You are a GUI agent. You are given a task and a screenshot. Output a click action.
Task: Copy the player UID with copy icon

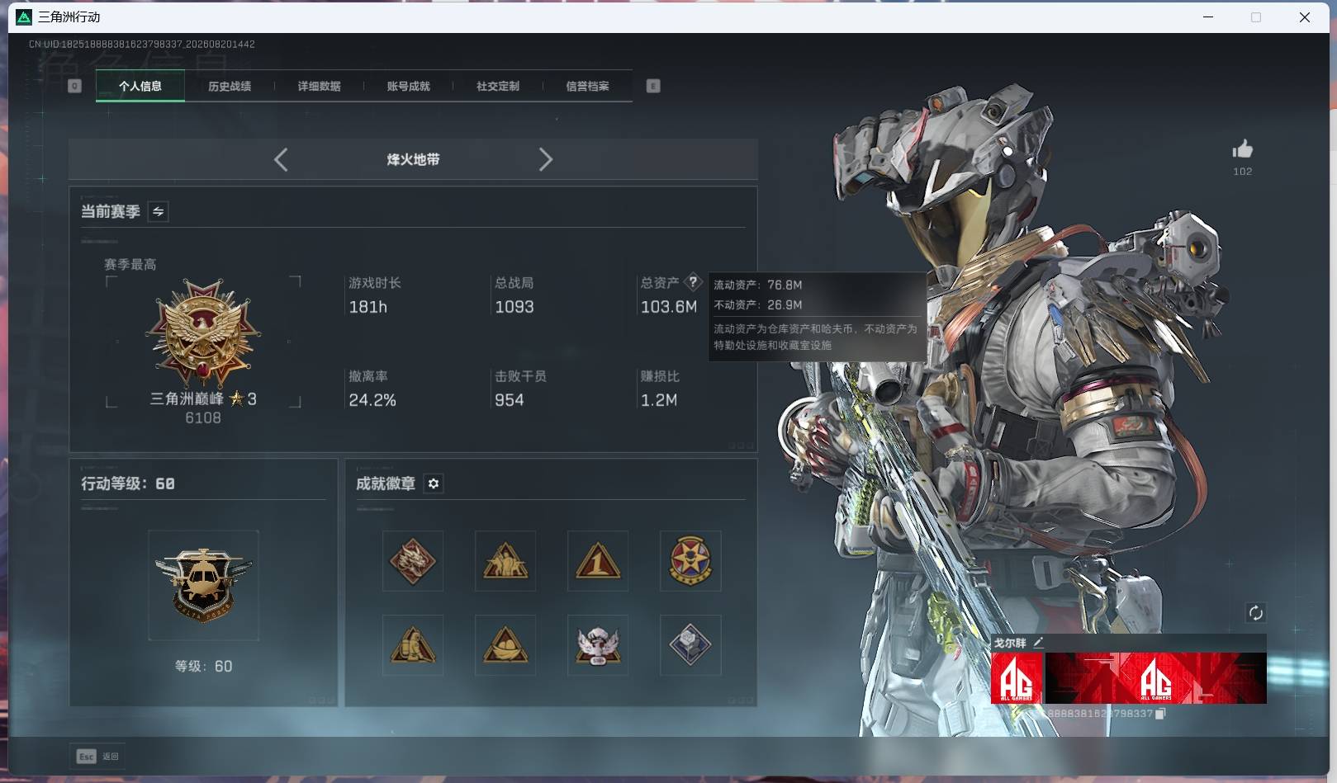[1160, 714]
